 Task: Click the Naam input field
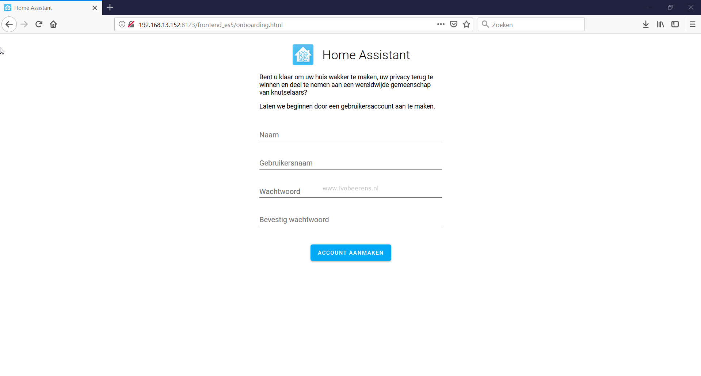pyautogui.click(x=351, y=135)
